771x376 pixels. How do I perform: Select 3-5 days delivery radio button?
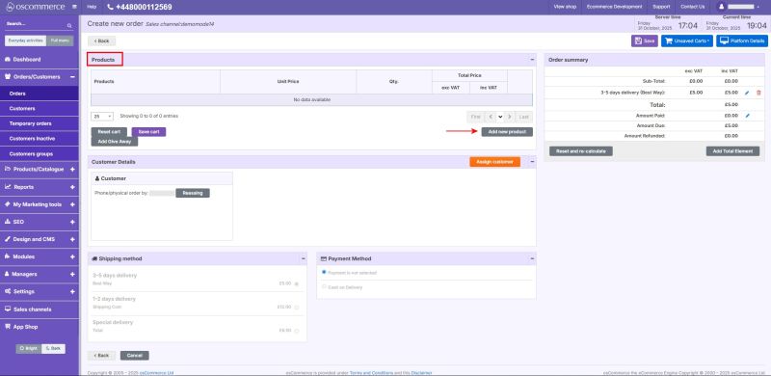(297, 284)
